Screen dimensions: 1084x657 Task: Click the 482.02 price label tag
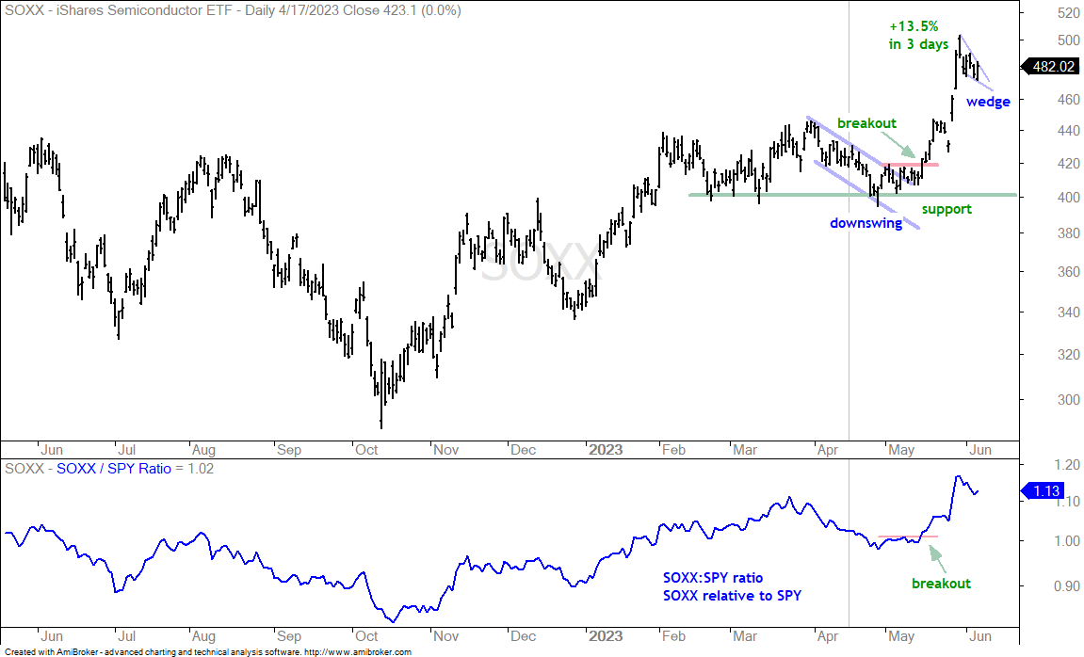coord(1049,66)
